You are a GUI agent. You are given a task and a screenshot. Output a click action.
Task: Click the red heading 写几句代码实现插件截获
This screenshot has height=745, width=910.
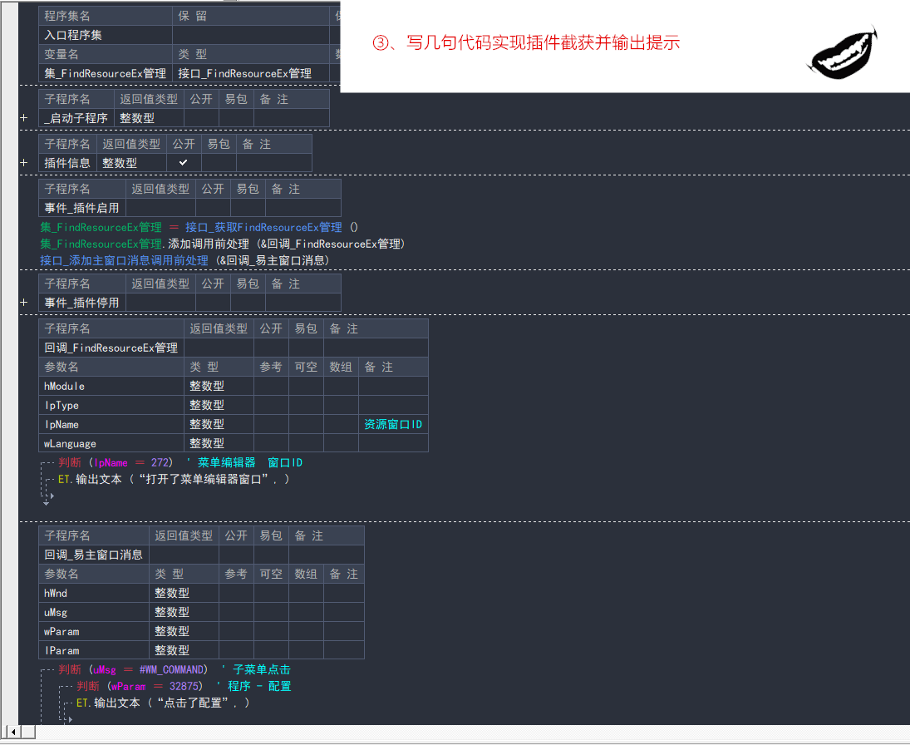tap(526, 43)
